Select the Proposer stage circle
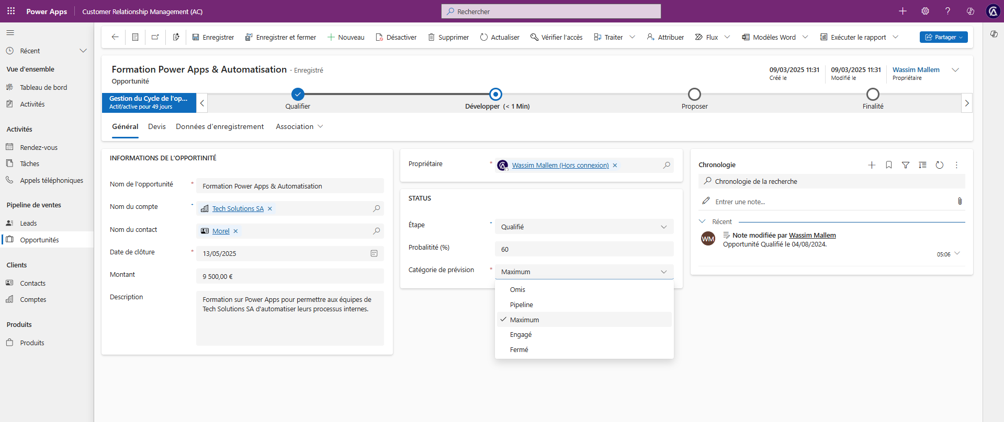 694,94
